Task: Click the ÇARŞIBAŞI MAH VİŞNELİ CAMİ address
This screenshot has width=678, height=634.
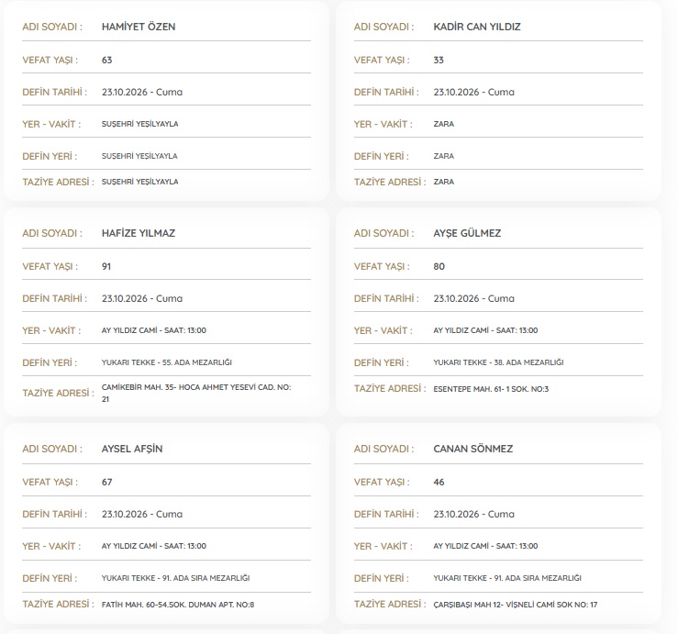Action: [516, 605]
